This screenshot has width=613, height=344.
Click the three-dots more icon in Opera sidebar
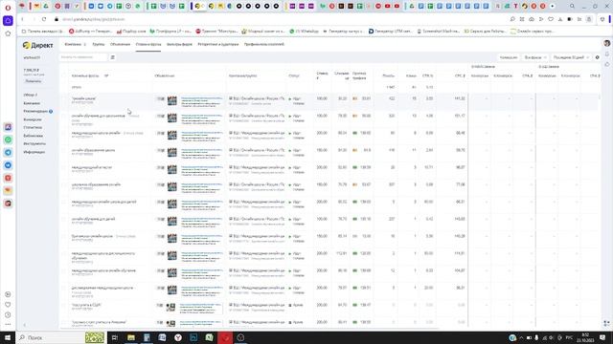pos(8,325)
